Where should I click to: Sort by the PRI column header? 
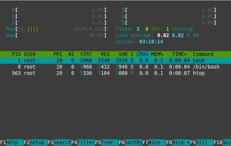[58, 54]
